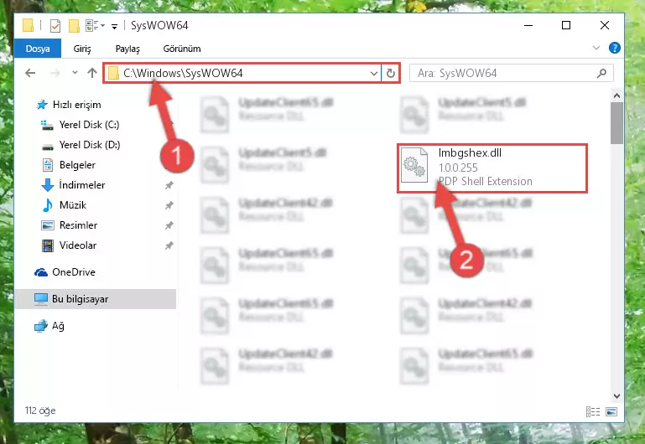Click the scrollbar up arrow

616,96
